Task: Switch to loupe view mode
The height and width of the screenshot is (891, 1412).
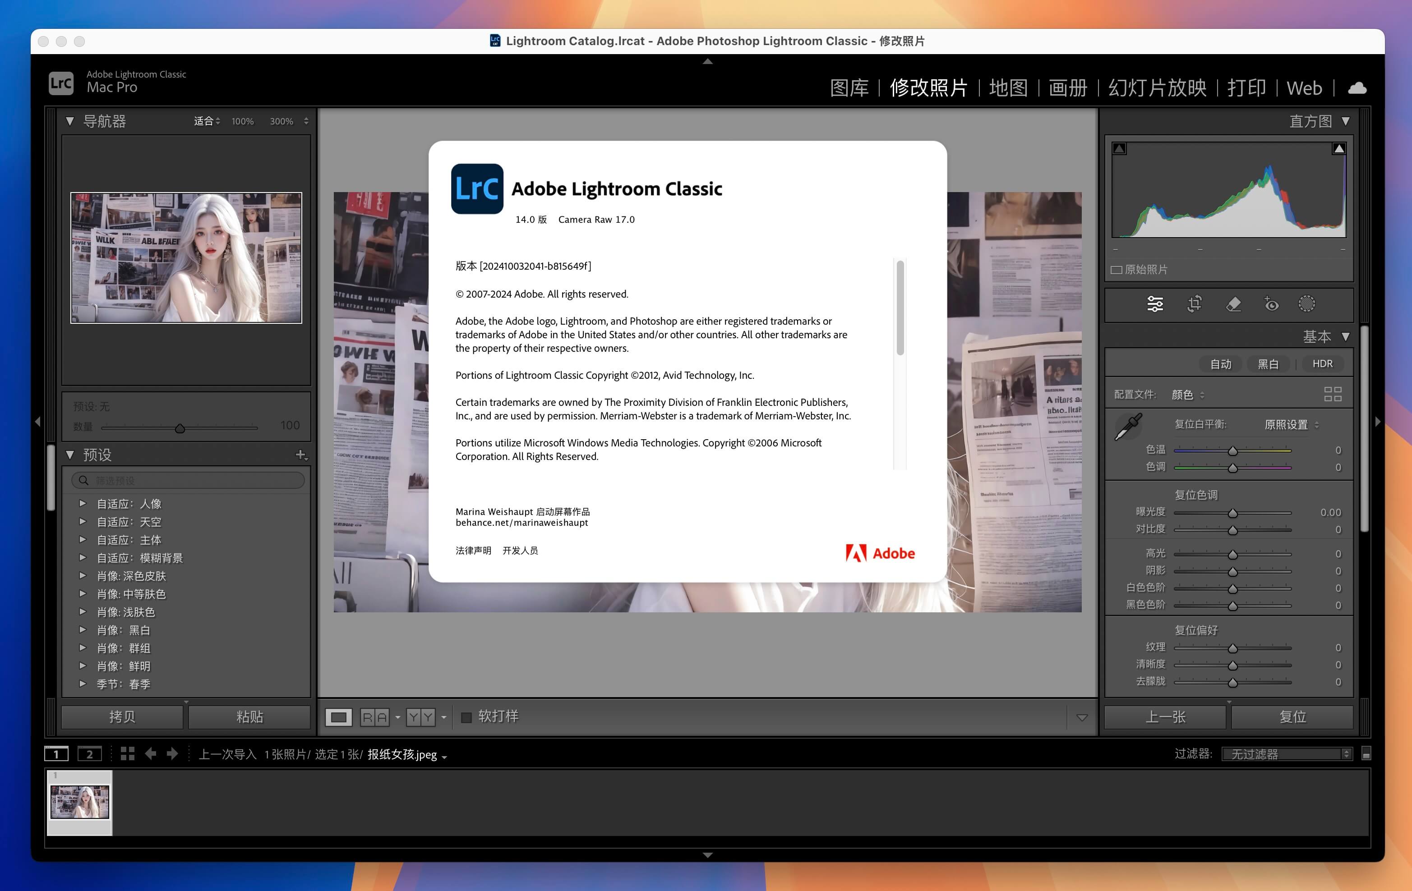Action: (x=338, y=717)
